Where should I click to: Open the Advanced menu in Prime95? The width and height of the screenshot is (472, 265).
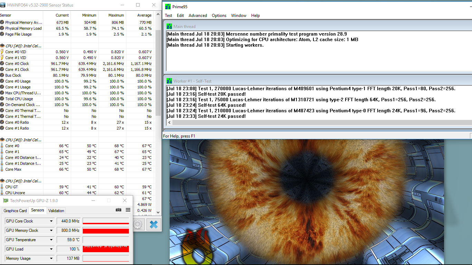point(198,16)
